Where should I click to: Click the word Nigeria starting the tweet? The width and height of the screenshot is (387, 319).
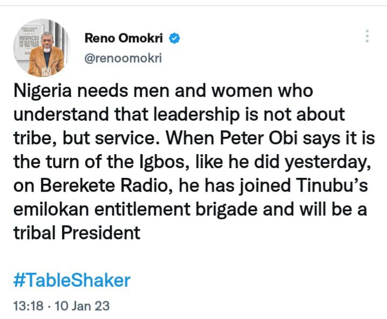coord(43,91)
